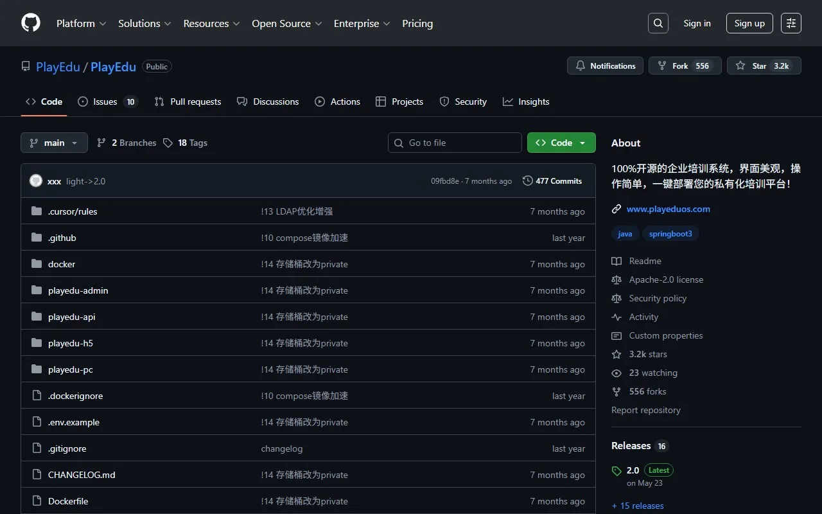Click the link icon beside www.playeduos.com

[616, 209]
